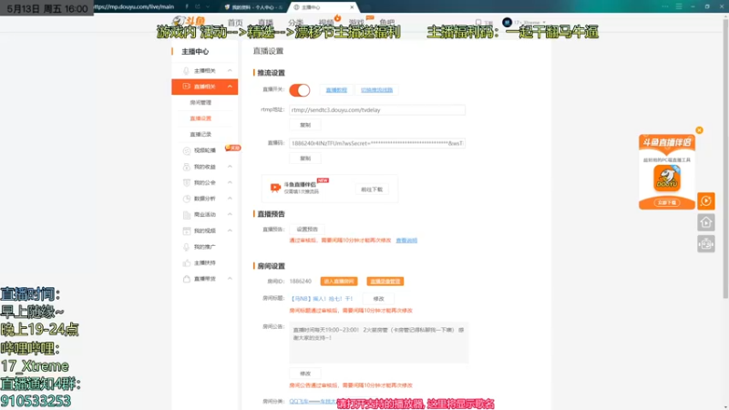This screenshot has height=410, width=729.
Task: Open 游戏 in the top navigation
Action: click(356, 22)
